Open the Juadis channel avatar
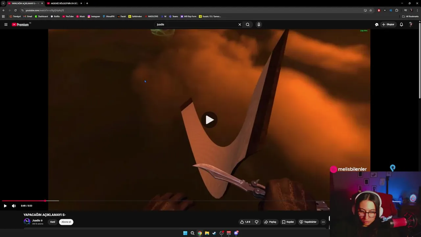The width and height of the screenshot is (421, 237). coord(27,222)
